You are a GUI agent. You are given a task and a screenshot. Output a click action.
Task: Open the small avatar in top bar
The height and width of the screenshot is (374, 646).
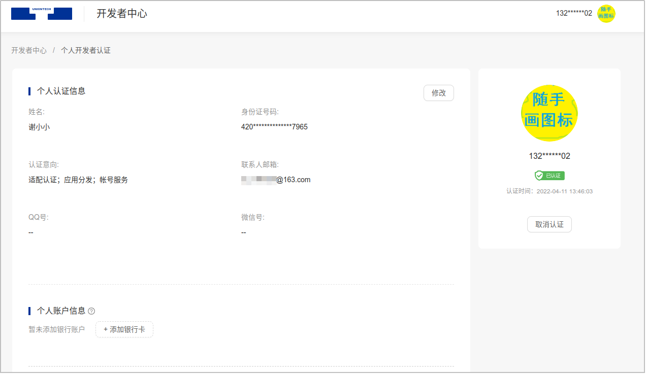tap(606, 13)
